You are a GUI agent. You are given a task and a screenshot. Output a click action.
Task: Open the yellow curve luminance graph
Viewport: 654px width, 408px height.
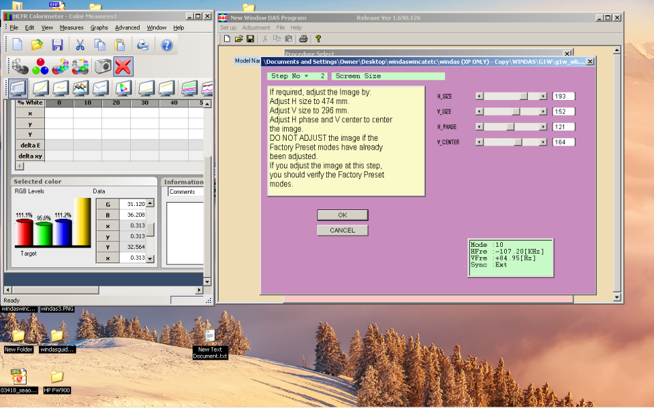click(x=40, y=88)
